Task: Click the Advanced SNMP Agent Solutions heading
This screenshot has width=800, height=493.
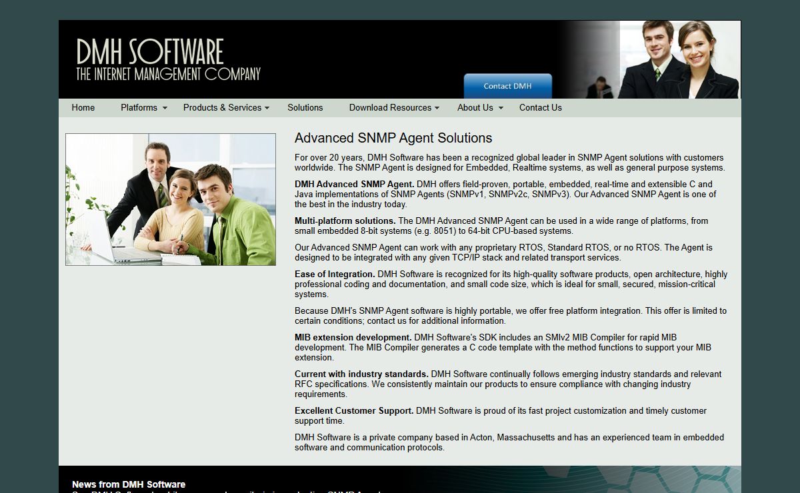Action: pyautogui.click(x=393, y=138)
